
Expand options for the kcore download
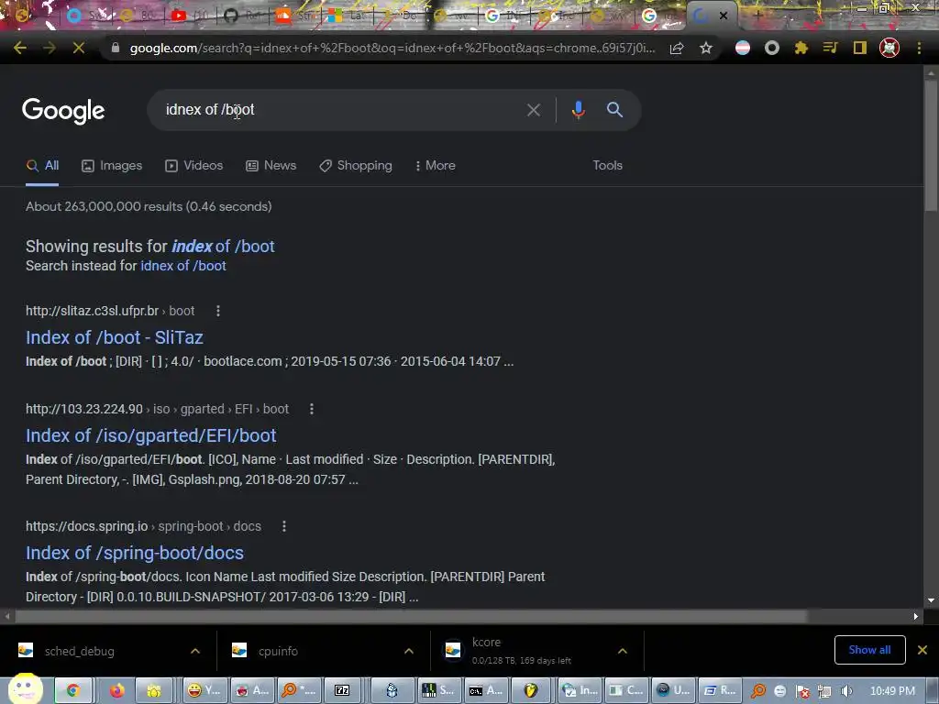623,651
